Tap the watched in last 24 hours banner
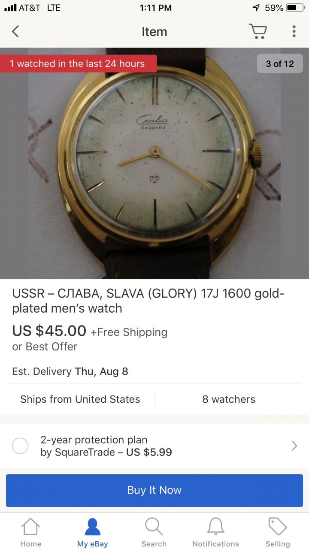Screen dimensions: 309x549 [x=78, y=63]
